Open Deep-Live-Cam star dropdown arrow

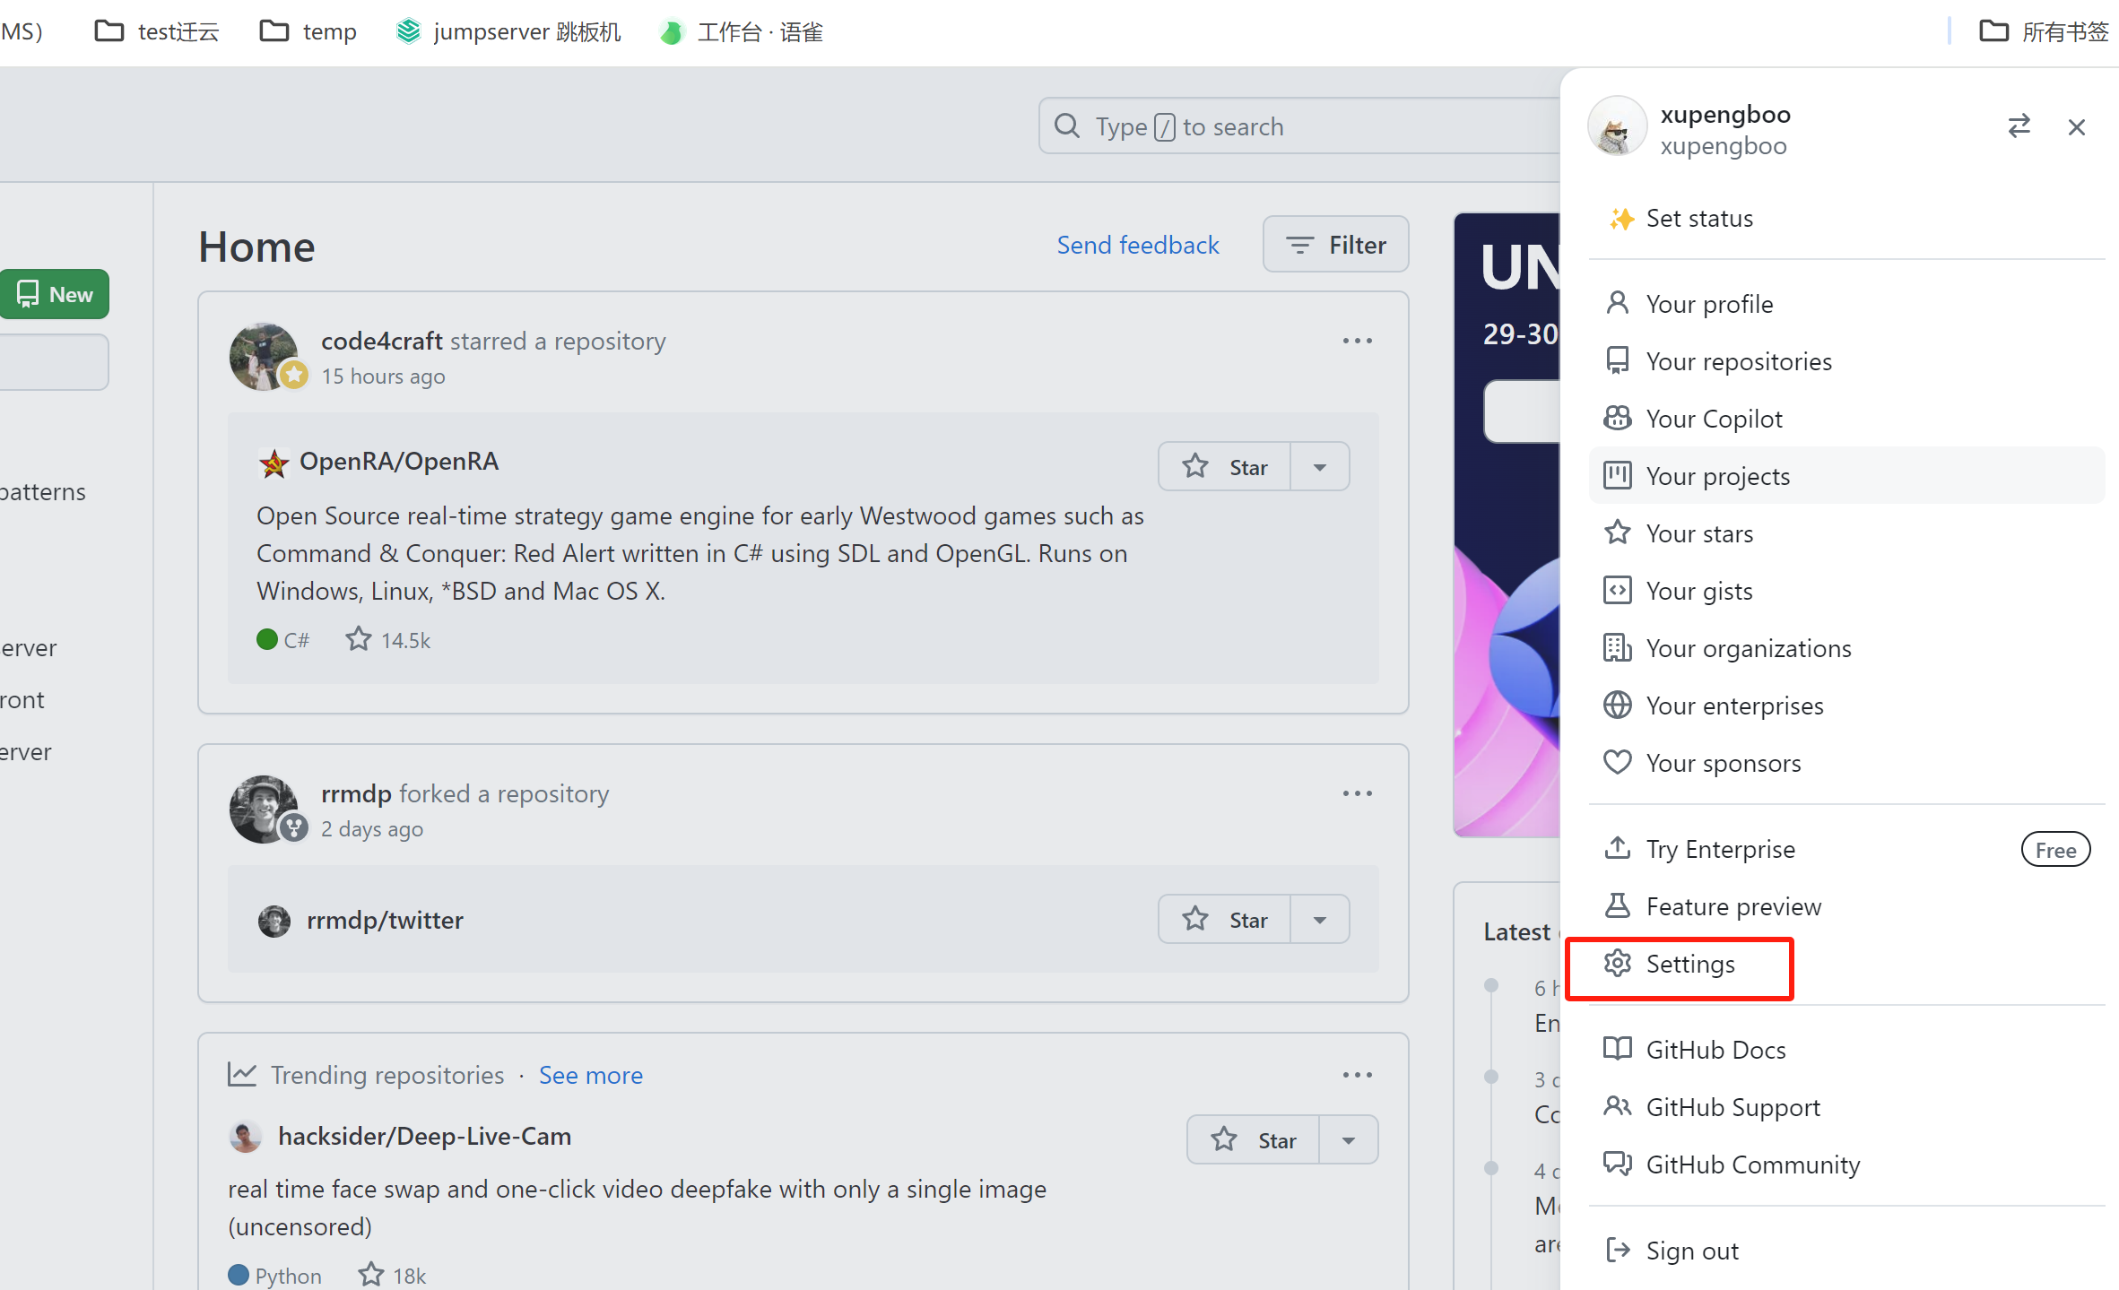click(x=1349, y=1140)
